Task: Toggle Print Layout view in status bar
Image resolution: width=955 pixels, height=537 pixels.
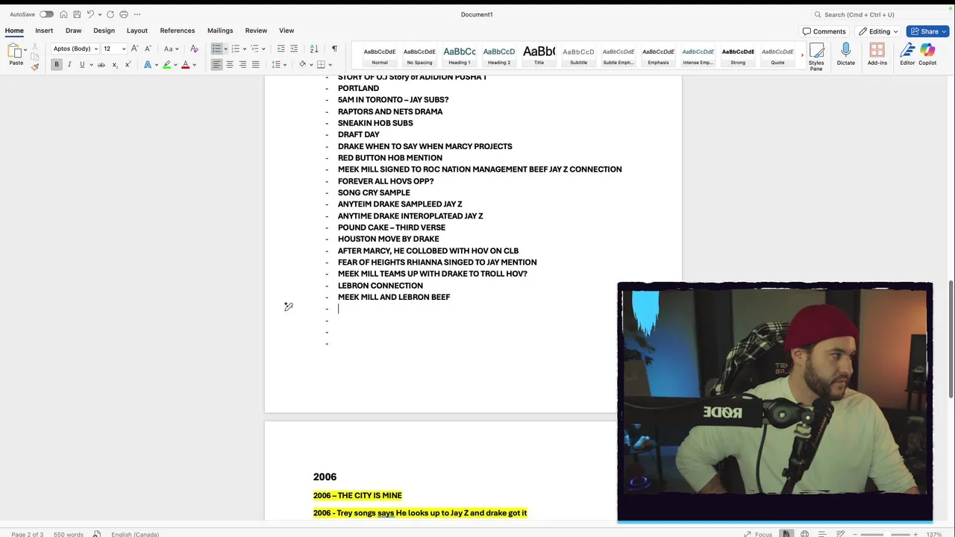Action: (x=786, y=534)
